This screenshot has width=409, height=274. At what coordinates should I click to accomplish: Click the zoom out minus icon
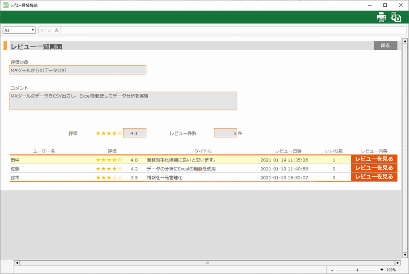(x=332, y=270)
